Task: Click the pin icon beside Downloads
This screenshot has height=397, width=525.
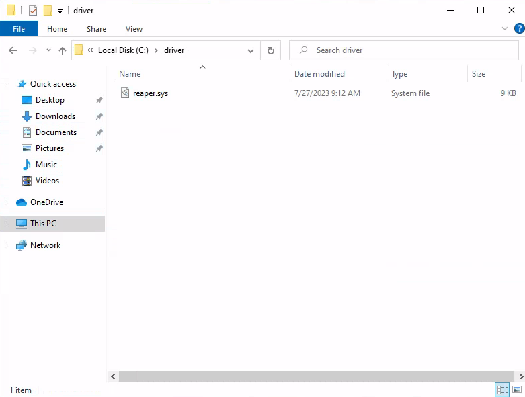Action: 99,116
